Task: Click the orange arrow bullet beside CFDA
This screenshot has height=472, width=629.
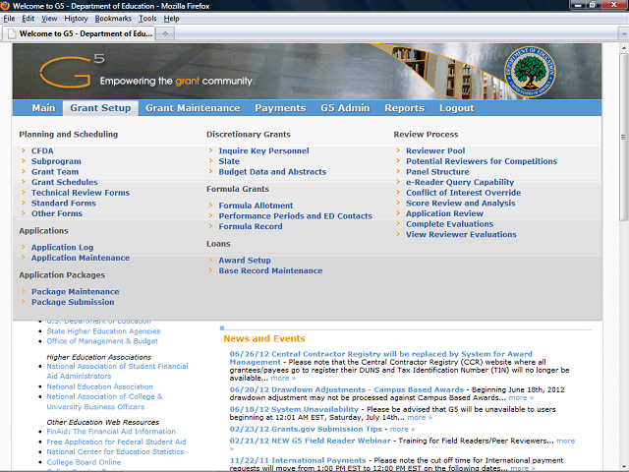Action: (x=24, y=150)
